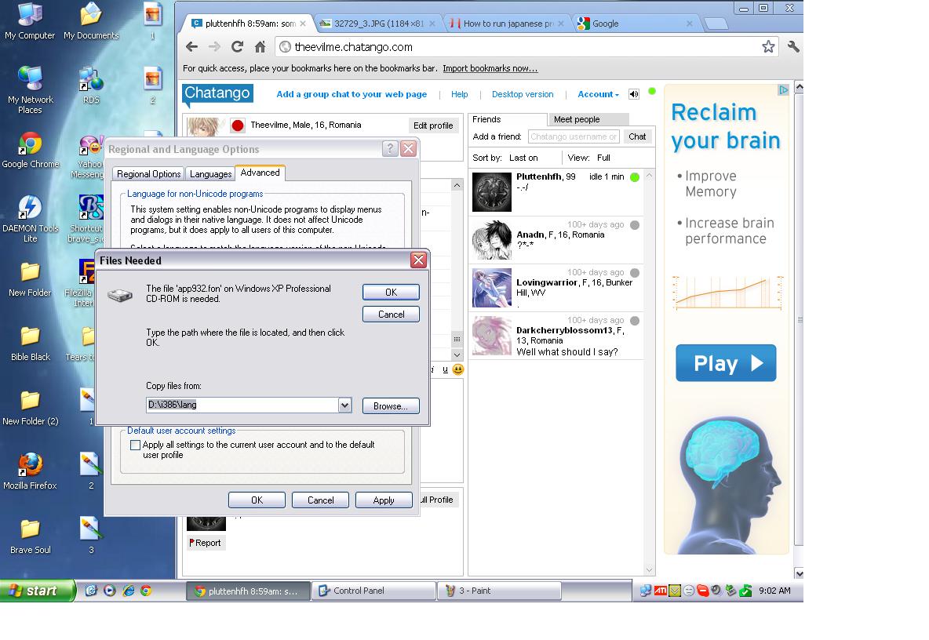The image size is (929, 640).
Task: Open Windows Media Player quick launch icon
Action: click(110, 591)
